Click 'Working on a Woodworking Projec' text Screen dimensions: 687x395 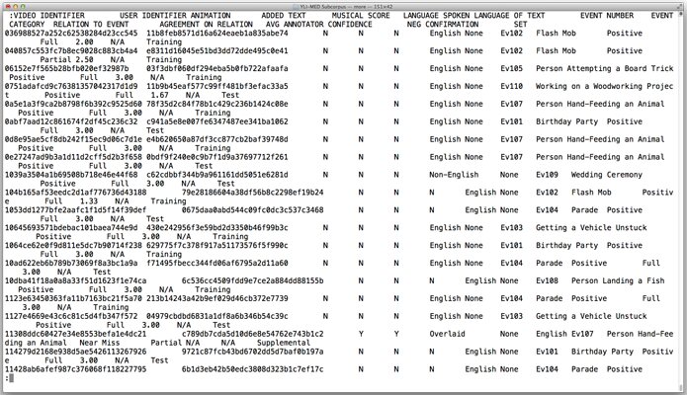click(x=605, y=86)
